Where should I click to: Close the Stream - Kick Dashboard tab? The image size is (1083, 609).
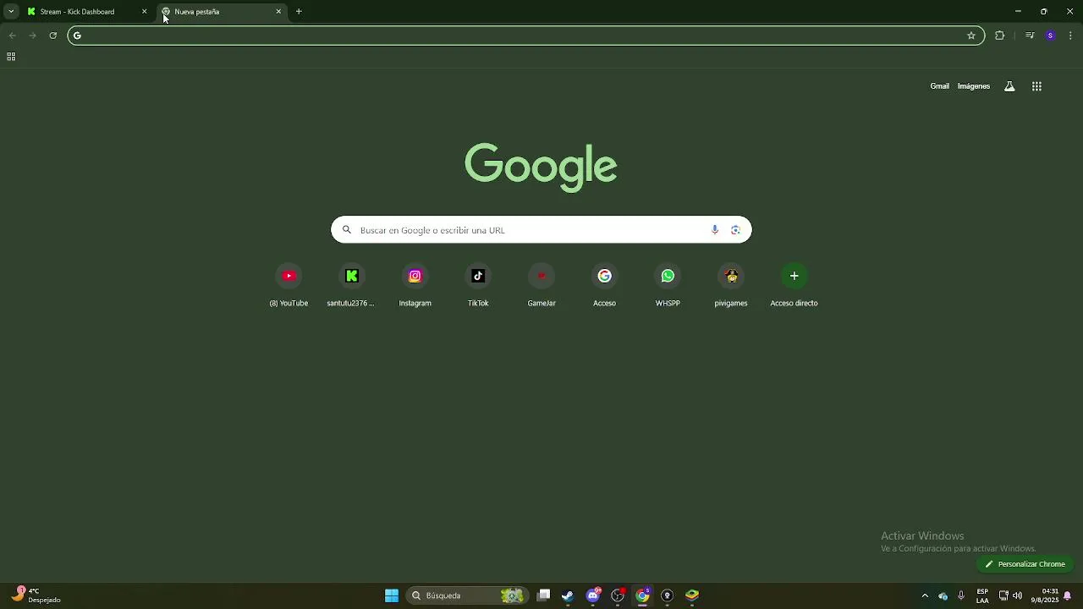pos(144,12)
